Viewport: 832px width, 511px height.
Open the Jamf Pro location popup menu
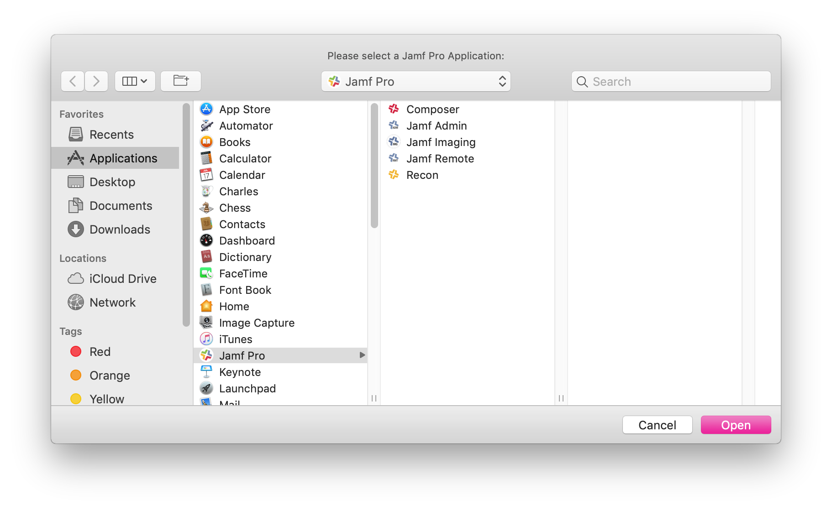pos(416,81)
